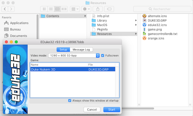Viewport: 193px width, 116px height.
Task: Click the Cancel button
Action: tap(92, 110)
